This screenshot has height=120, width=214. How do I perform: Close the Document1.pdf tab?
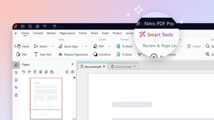coord(104,67)
